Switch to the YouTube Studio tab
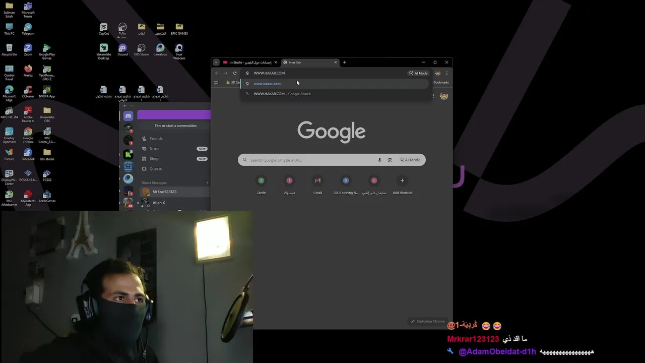Screen dimensions: 645x363 coord(250,63)
